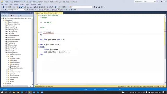Save the current SQL file

tap(20, 7)
